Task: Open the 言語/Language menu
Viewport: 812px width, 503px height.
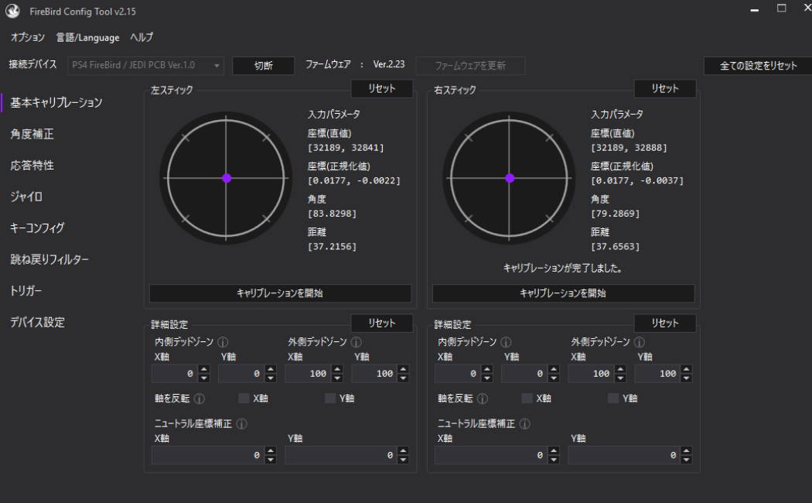Action: [x=87, y=37]
